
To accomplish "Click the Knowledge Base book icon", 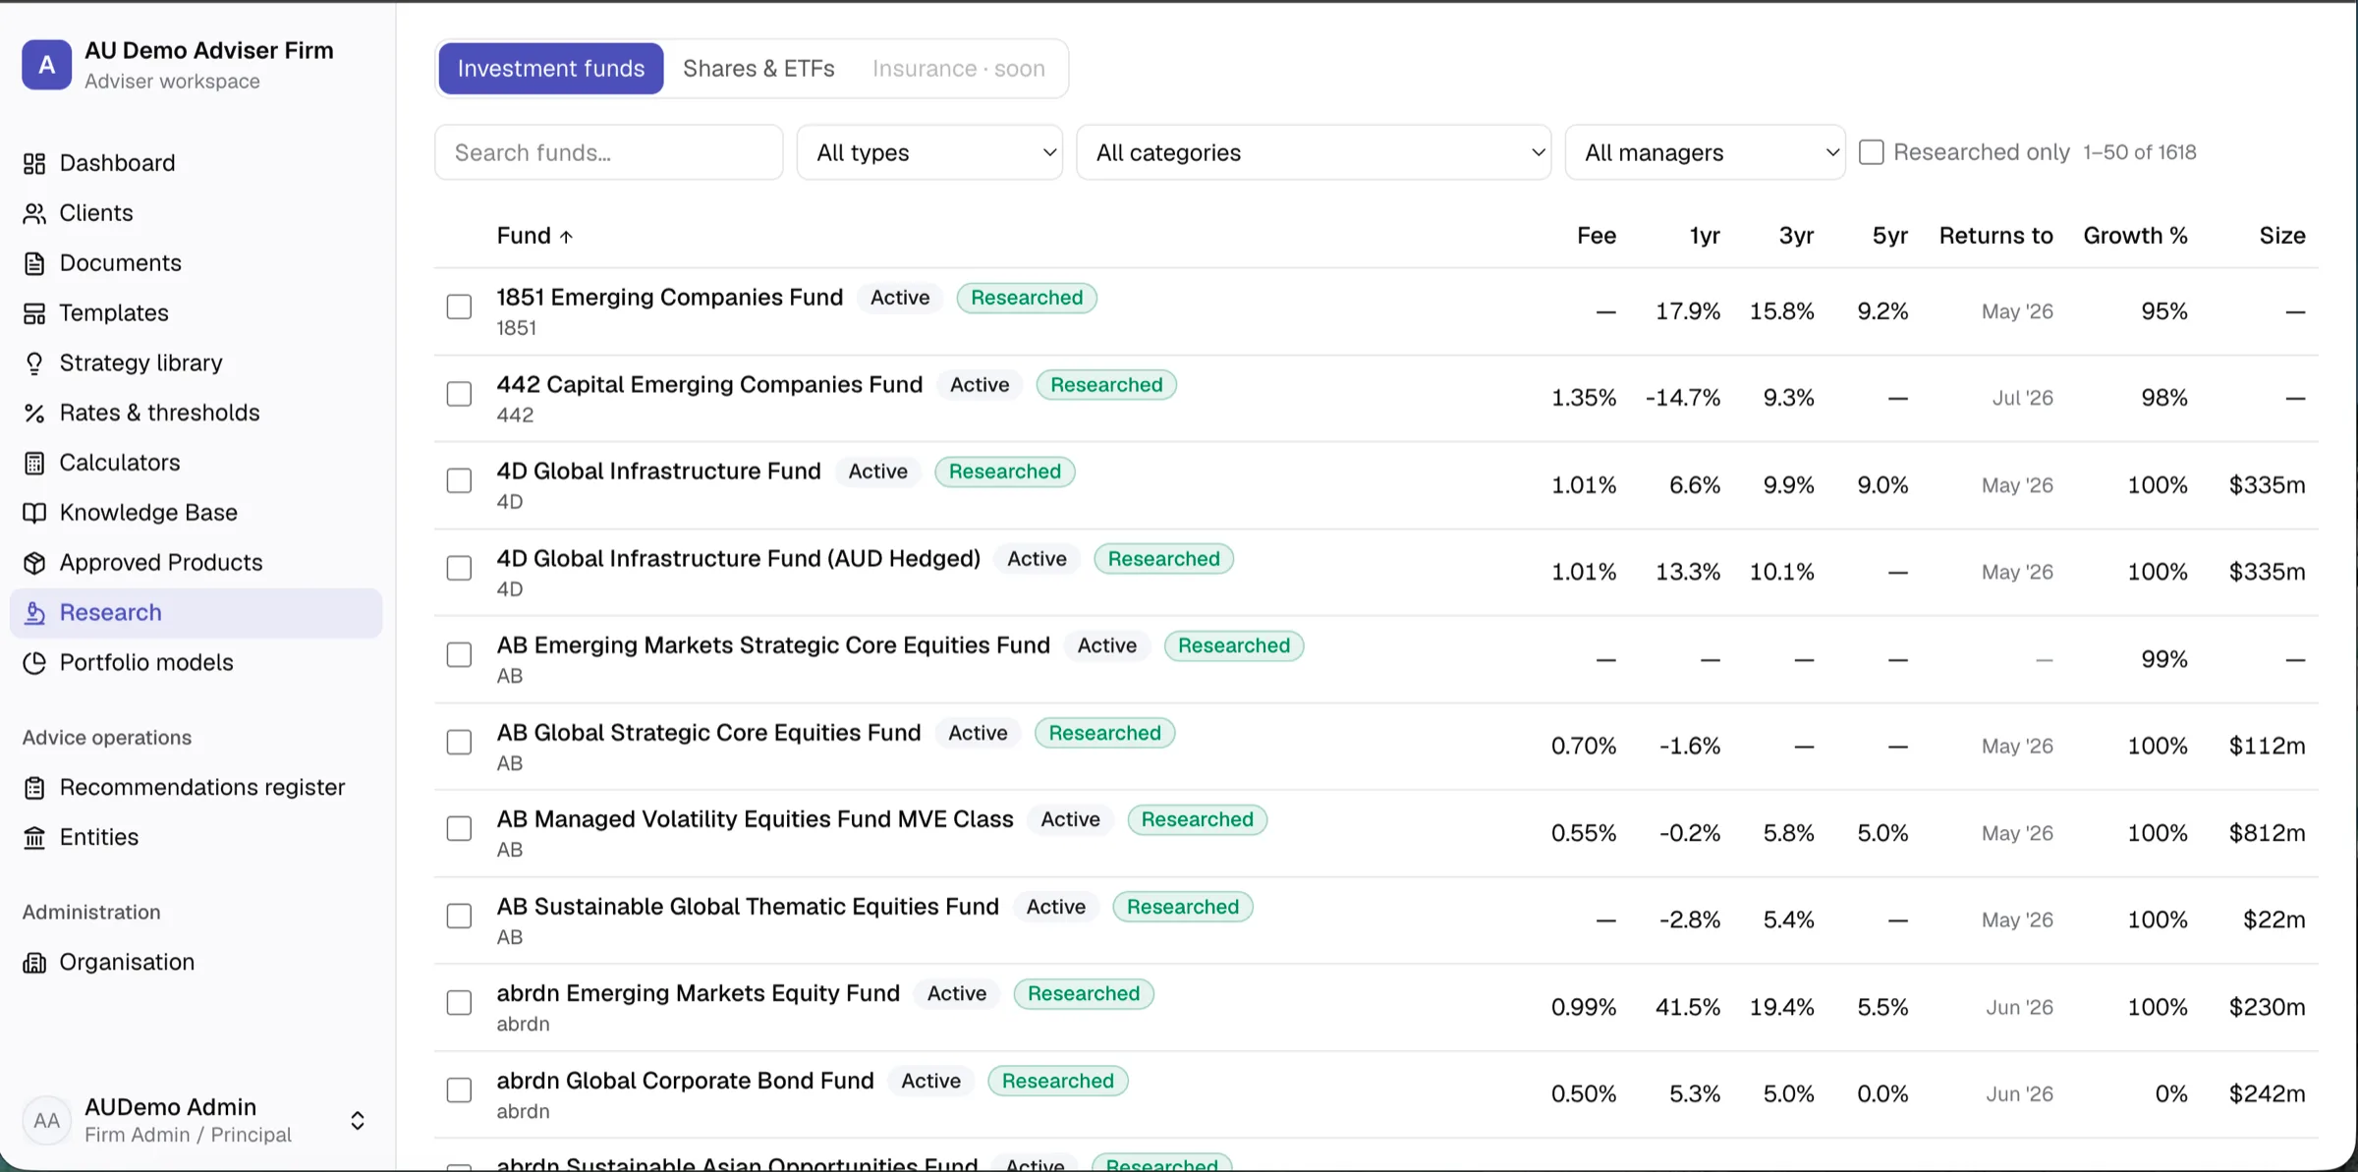I will [34, 513].
